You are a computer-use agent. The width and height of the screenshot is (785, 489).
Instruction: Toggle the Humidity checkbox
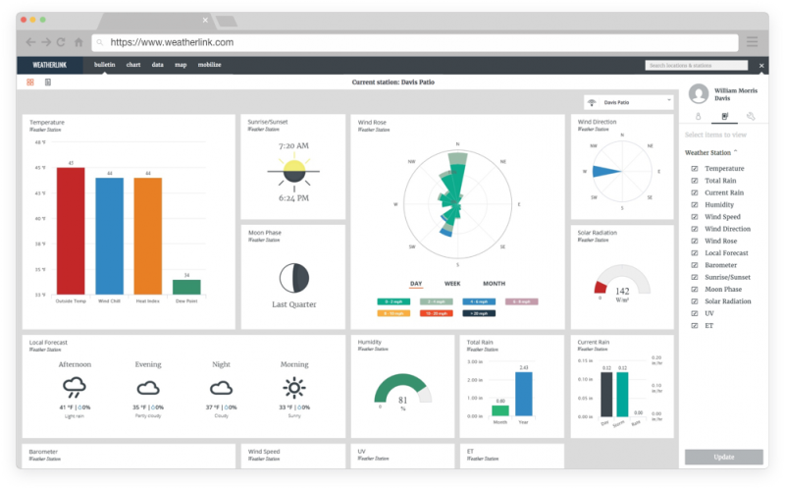pos(695,204)
